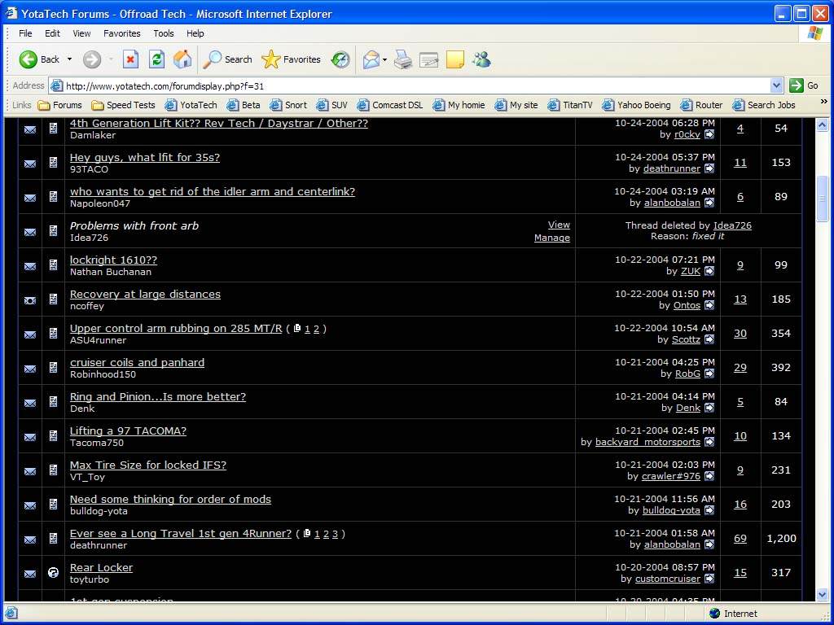Open the Speed Tests links folder

tap(123, 105)
